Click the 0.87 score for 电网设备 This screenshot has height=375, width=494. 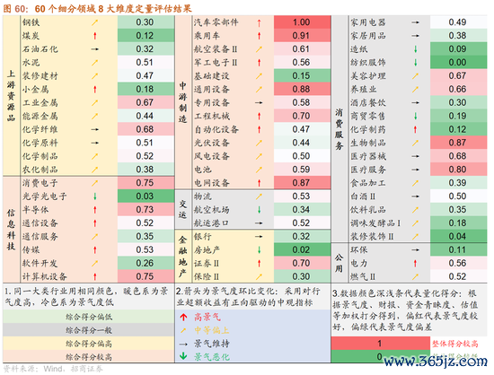[301, 183]
